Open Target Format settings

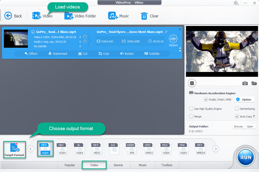click(14, 150)
